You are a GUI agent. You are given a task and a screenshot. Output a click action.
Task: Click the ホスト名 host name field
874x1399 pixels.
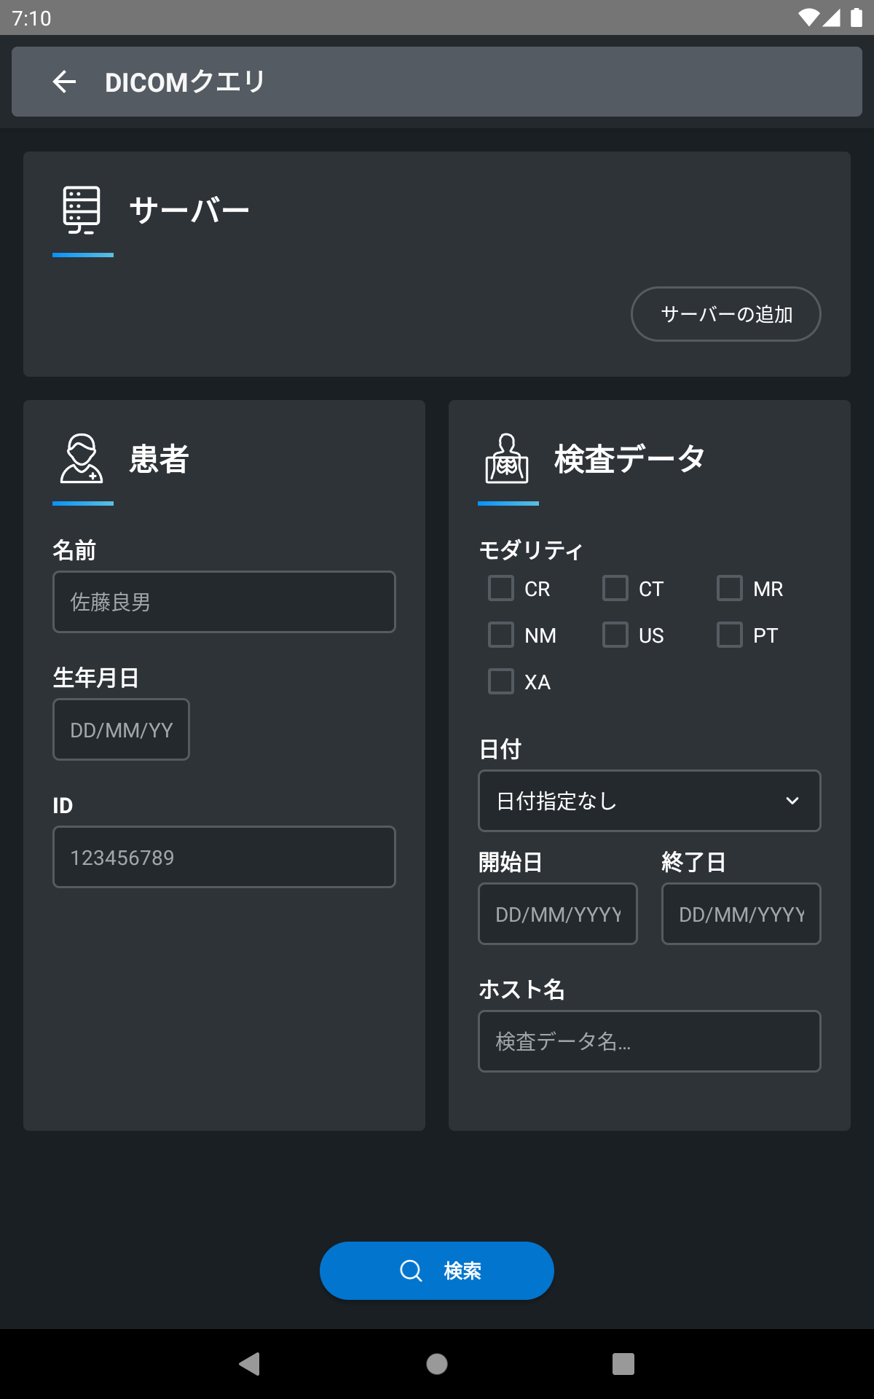[x=649, y=1041]
